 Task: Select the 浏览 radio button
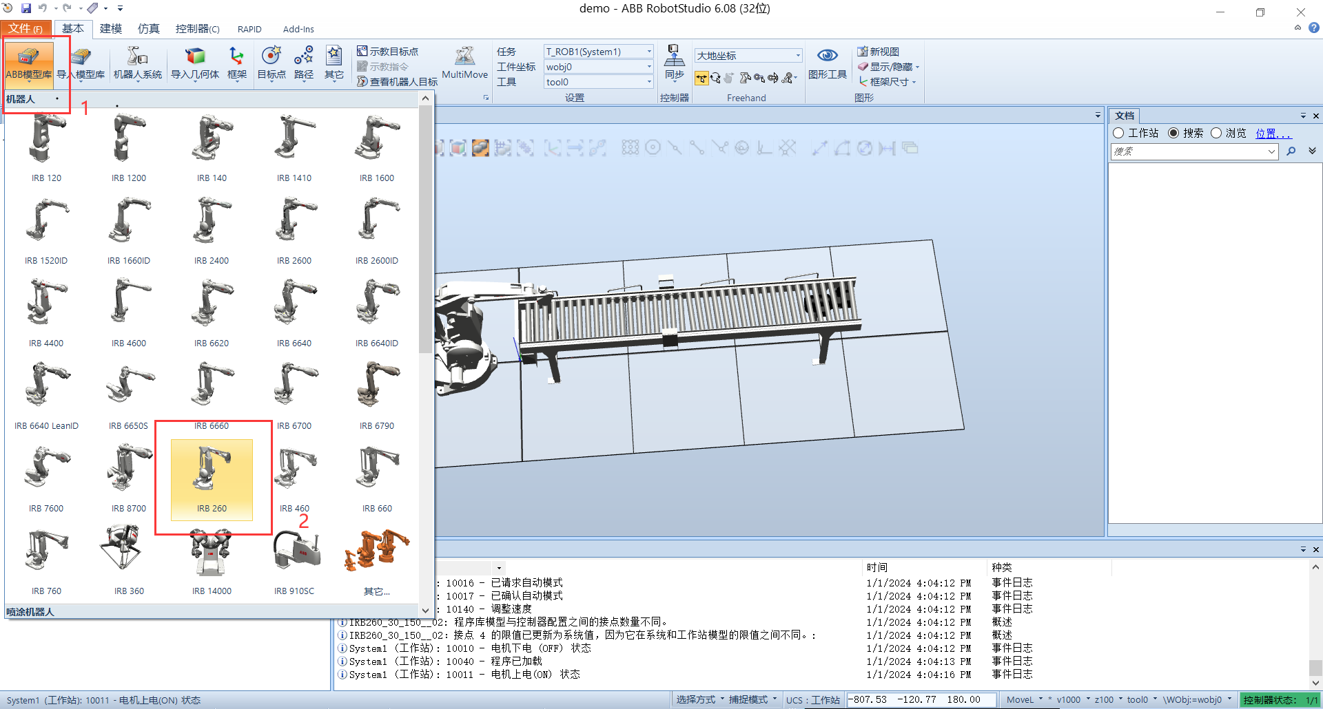pyautogui.click(x=1216, y=133)
